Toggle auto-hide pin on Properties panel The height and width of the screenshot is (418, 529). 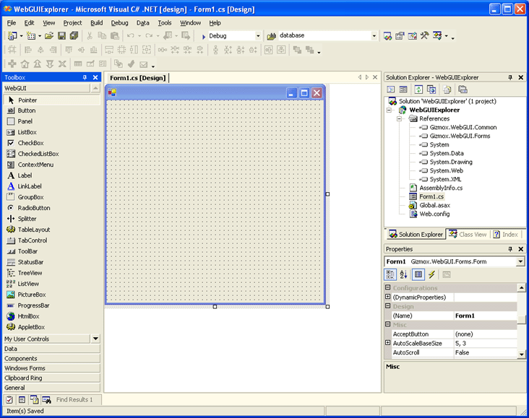(x=510, y=249)
